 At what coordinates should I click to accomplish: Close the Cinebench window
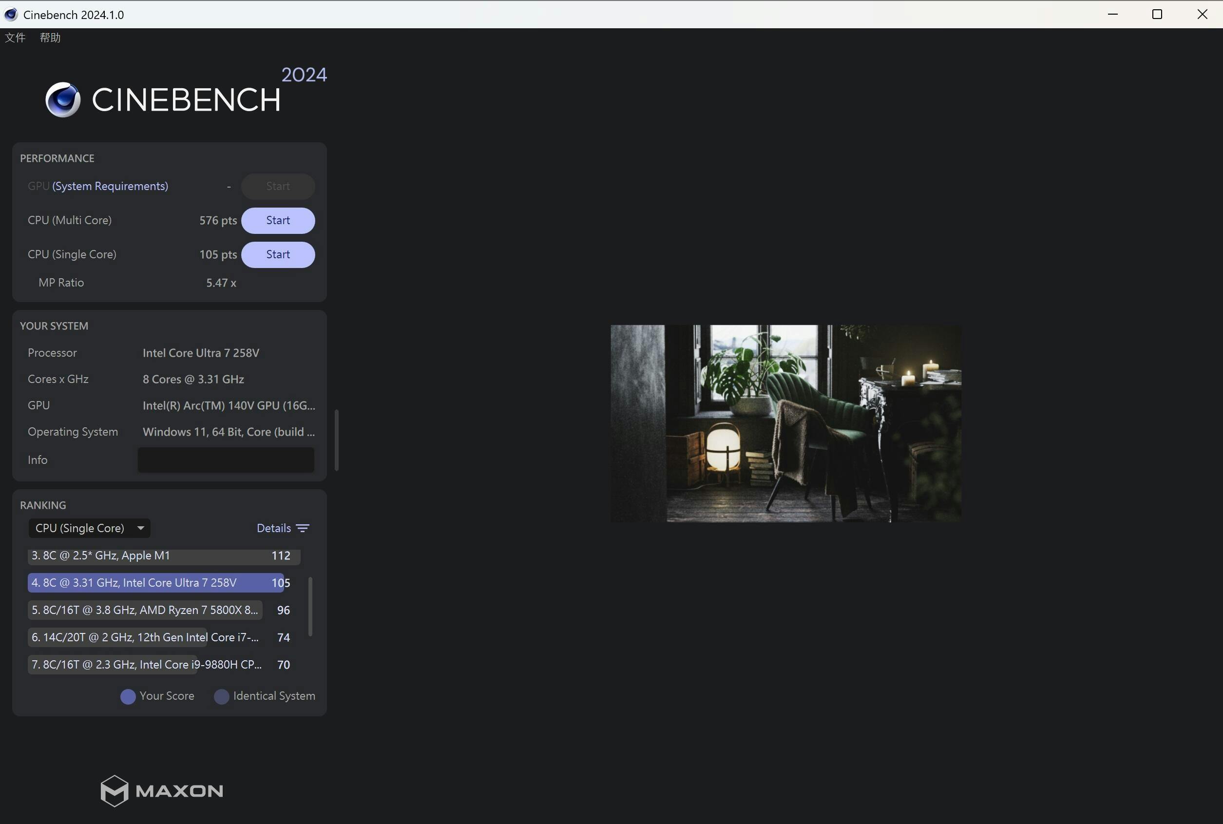pyautogui.click(x=1202, y=14)
